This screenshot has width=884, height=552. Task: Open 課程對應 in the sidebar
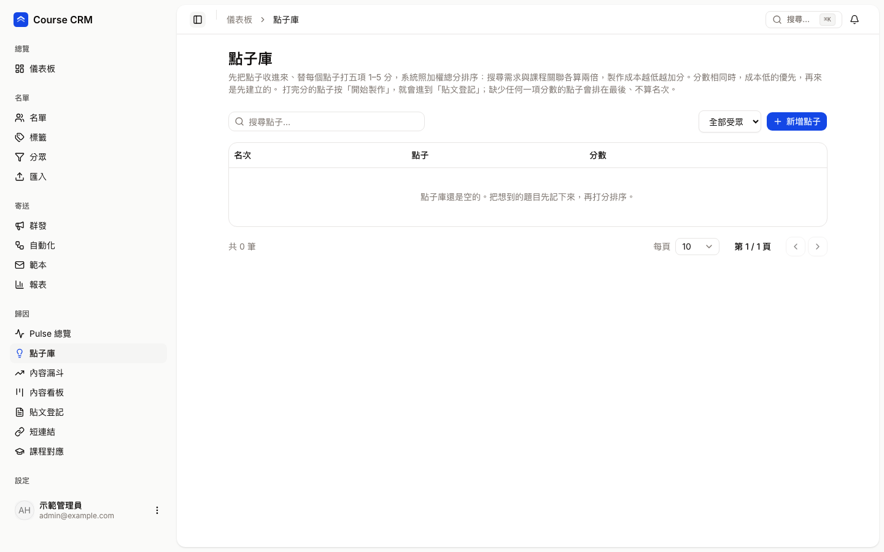pyautogui.click(x=88, y=451)
